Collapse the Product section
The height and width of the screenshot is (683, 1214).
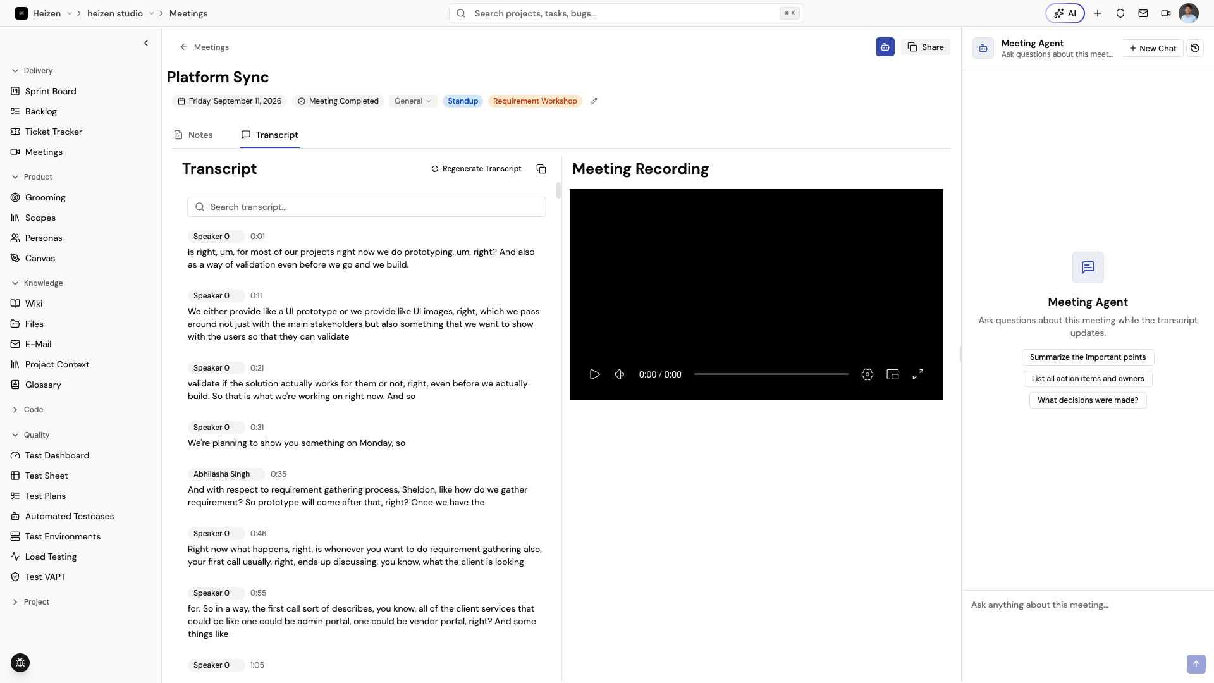[x=32, y=177]
